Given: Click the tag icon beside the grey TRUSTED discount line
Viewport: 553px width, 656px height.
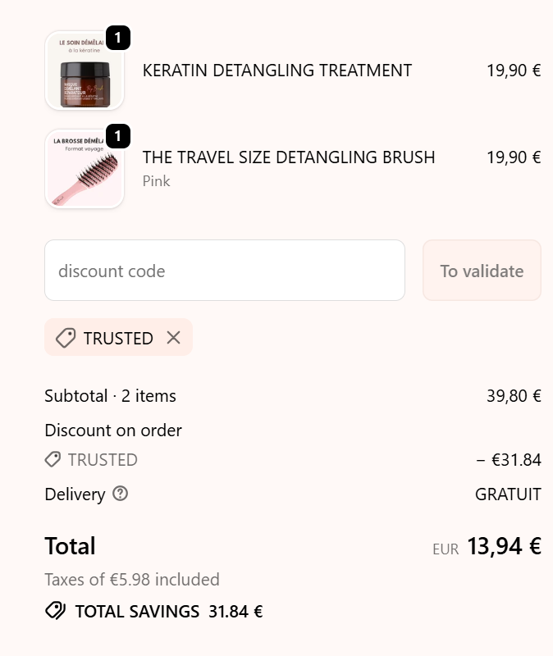Looking at the screenshot, I should tap(53, 460).
